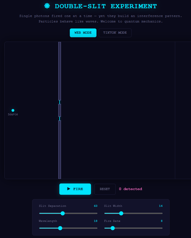Viewport: 191px width, 238px height.
Task: Click the "Fire Rate" label
Action: (x=112, y=221)
